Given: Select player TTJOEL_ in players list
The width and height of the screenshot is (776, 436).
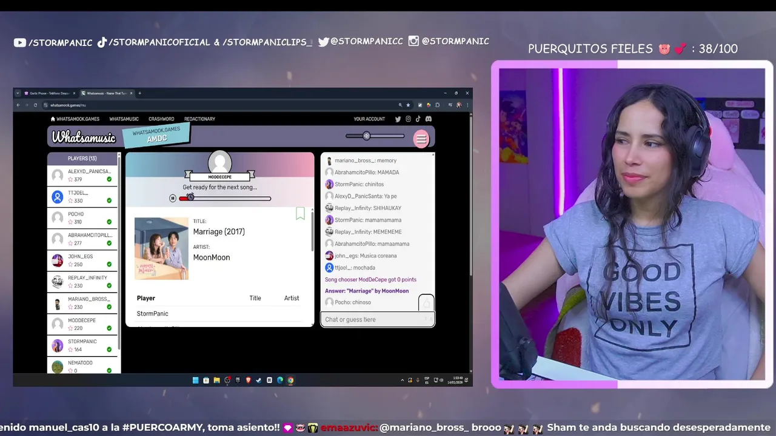Looking at the screenshot, I should click(82, 196).
